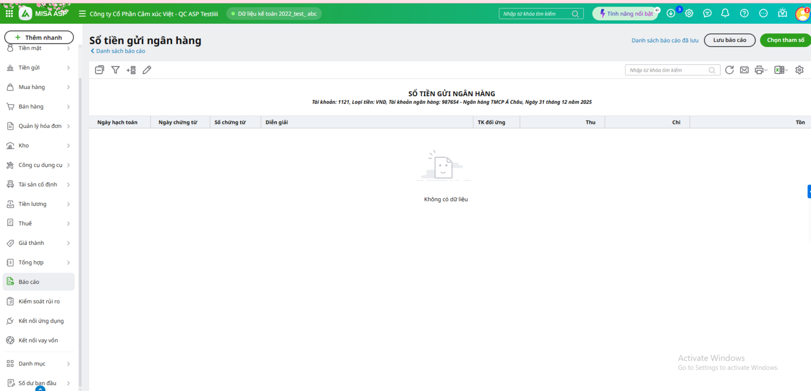The width and height of the screenshot is (811, 391).
Task: Open the Excel export dropdown
Action: coord(781,70)
